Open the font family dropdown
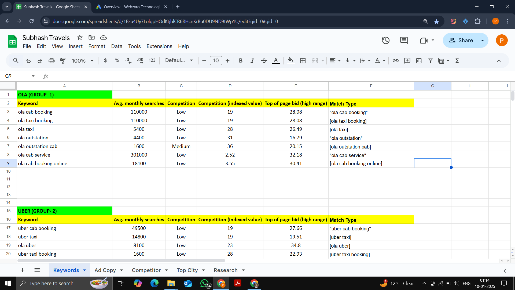The image size is (515, 290). point(179,60)
